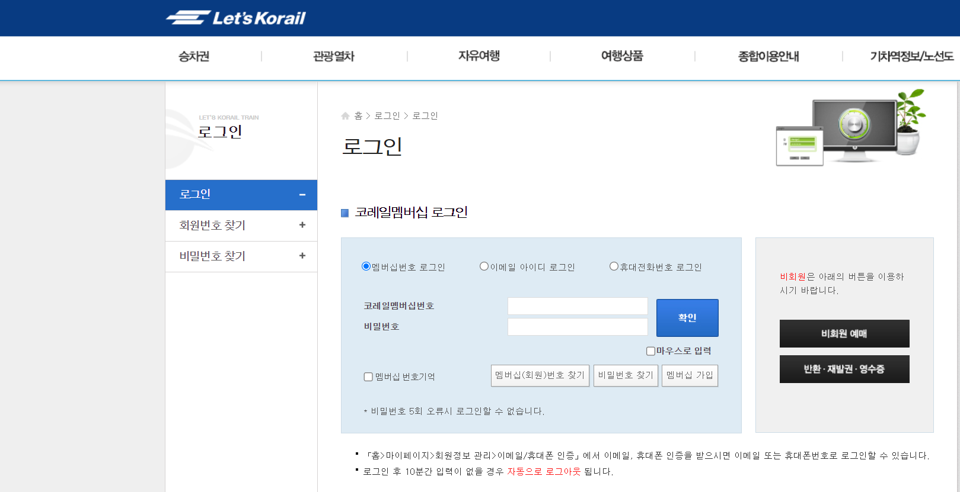Open the 종합이용안내 menu
The image size is (960, 492).
point(768,56)
